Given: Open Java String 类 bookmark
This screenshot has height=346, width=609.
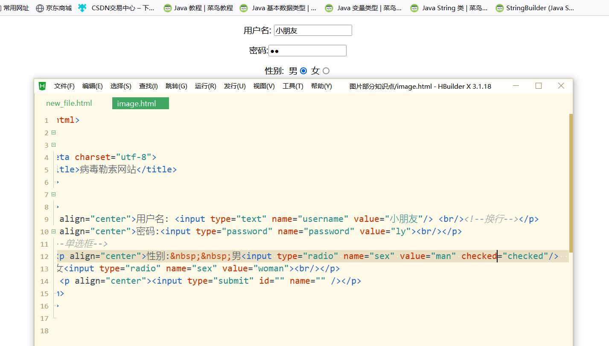Looking at the screenshot, I should 449,8.
